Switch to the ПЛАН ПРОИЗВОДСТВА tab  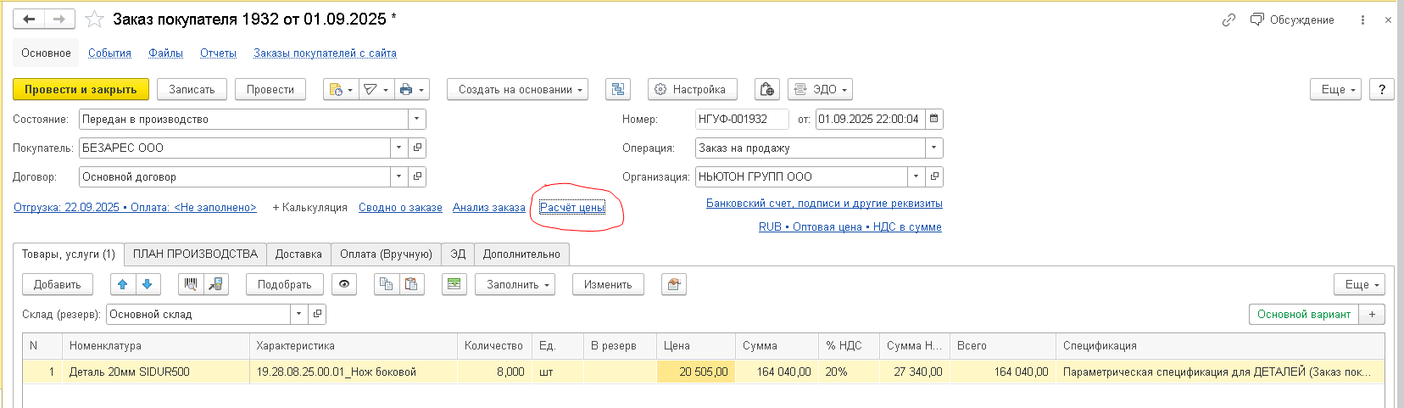tap(195, 254)
